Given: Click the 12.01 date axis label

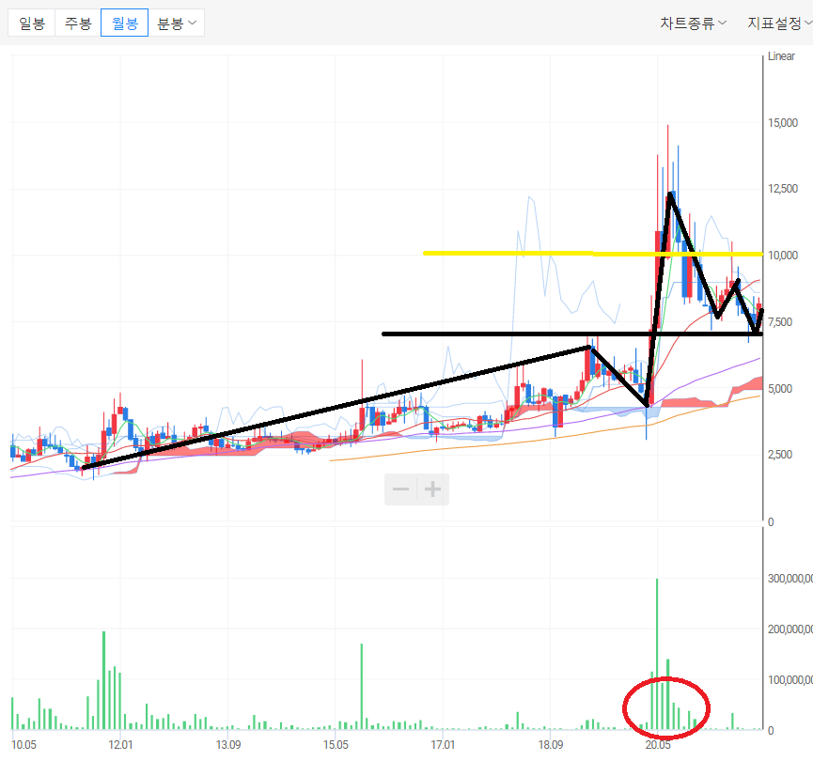Looking at the screenshot, I should point(120,744).
